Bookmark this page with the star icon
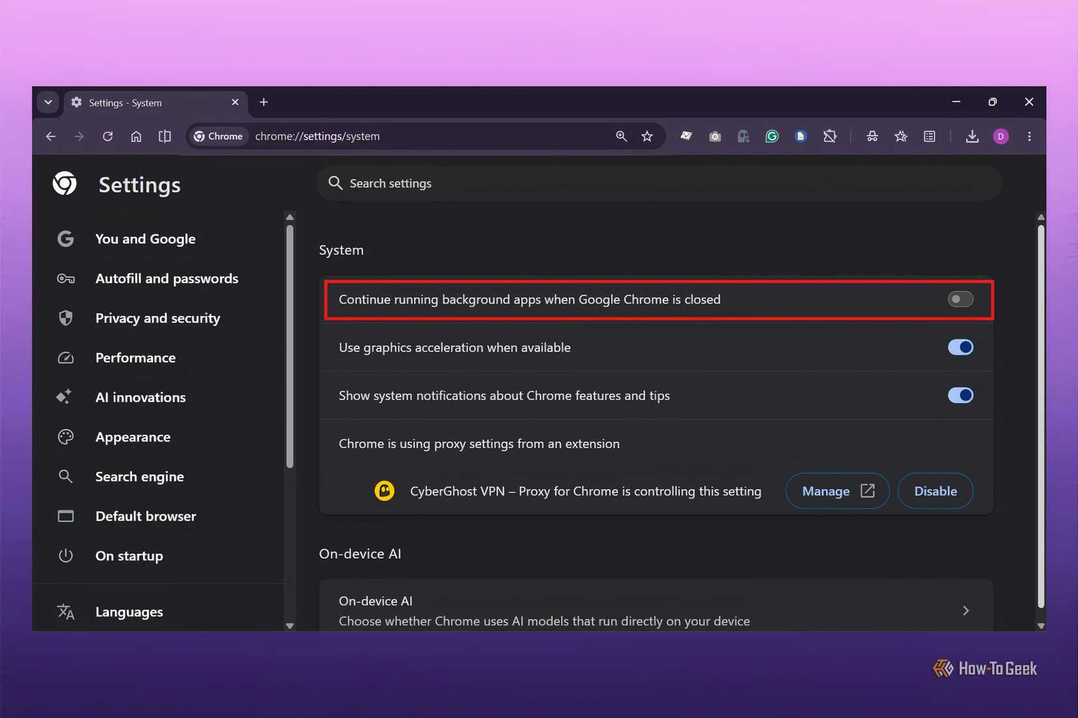The width and height of the screenshot is (1078, 718). click(647, 136)
